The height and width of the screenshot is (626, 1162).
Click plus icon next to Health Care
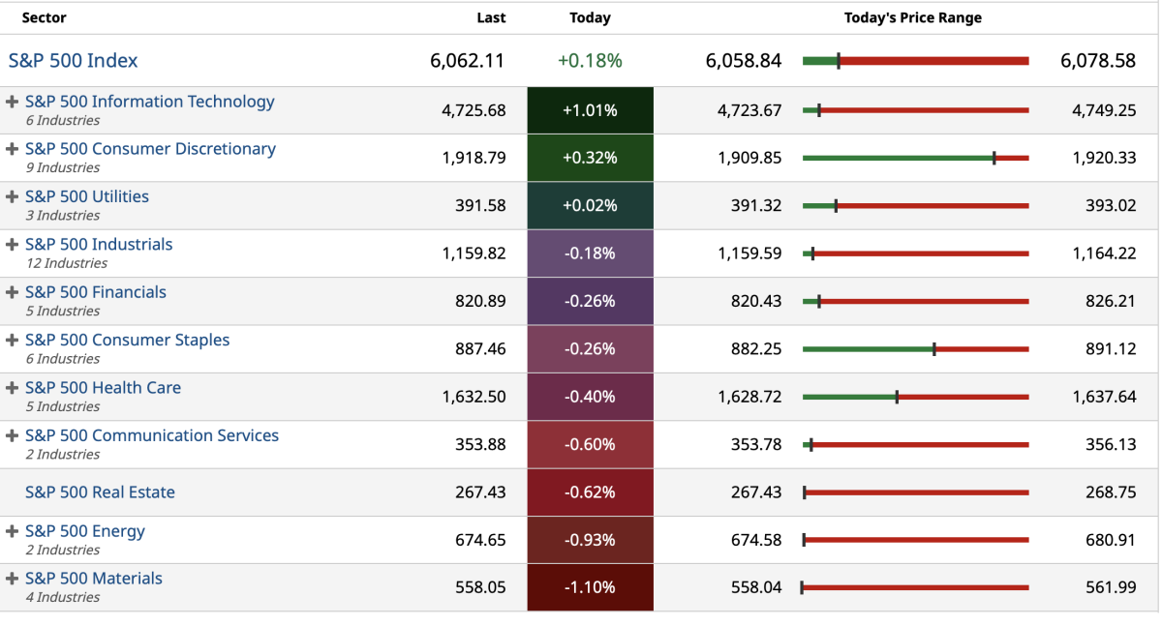[13, 388]
